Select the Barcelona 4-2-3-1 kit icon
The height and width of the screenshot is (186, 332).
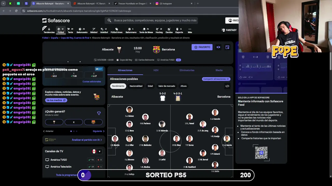(x=178, y=98)
